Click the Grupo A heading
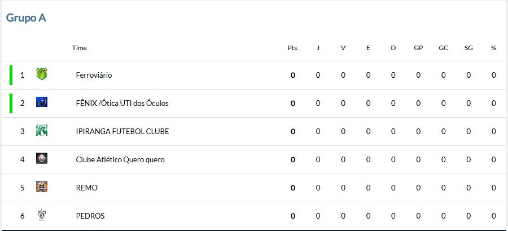This screenshot has height=231, width=508. (x=26, y=18)
